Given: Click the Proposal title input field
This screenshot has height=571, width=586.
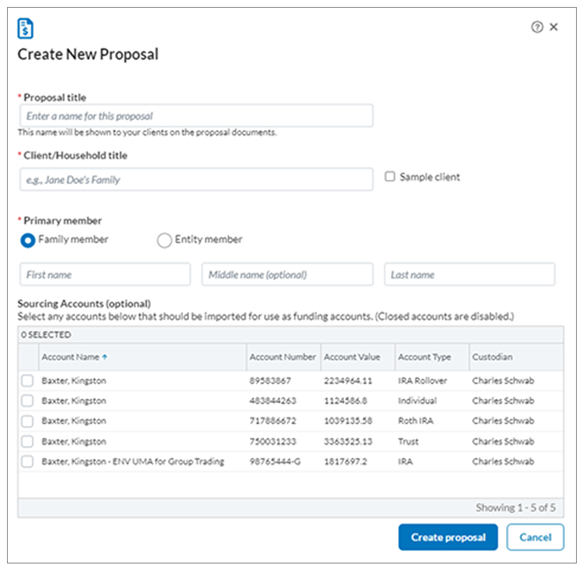Looking at the screenshot, I should coord(196,116).
